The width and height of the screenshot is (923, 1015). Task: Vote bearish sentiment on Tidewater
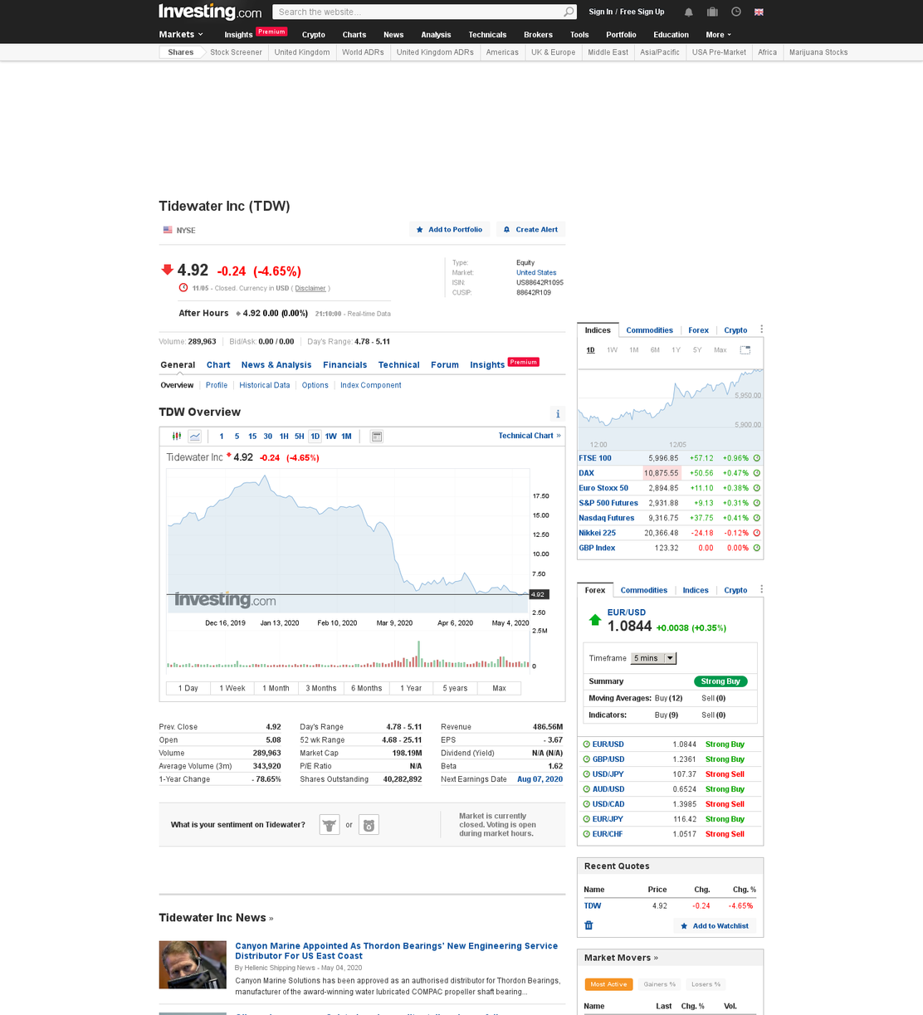369,825
